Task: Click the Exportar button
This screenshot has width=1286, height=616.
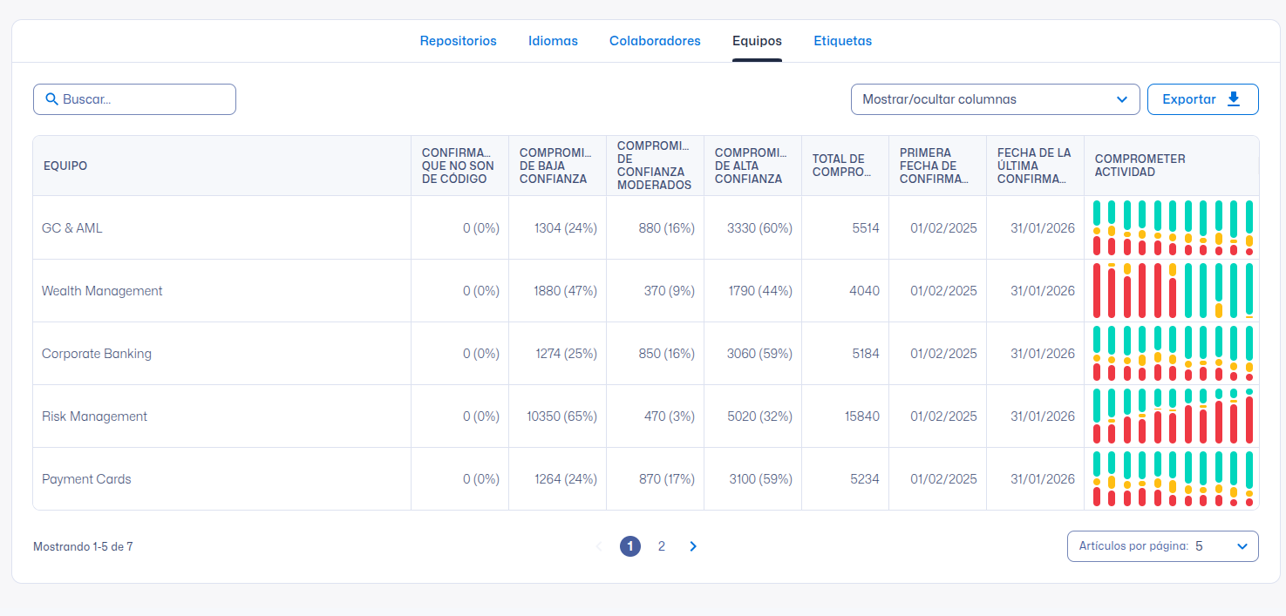Action: (x=1202, y=99)
